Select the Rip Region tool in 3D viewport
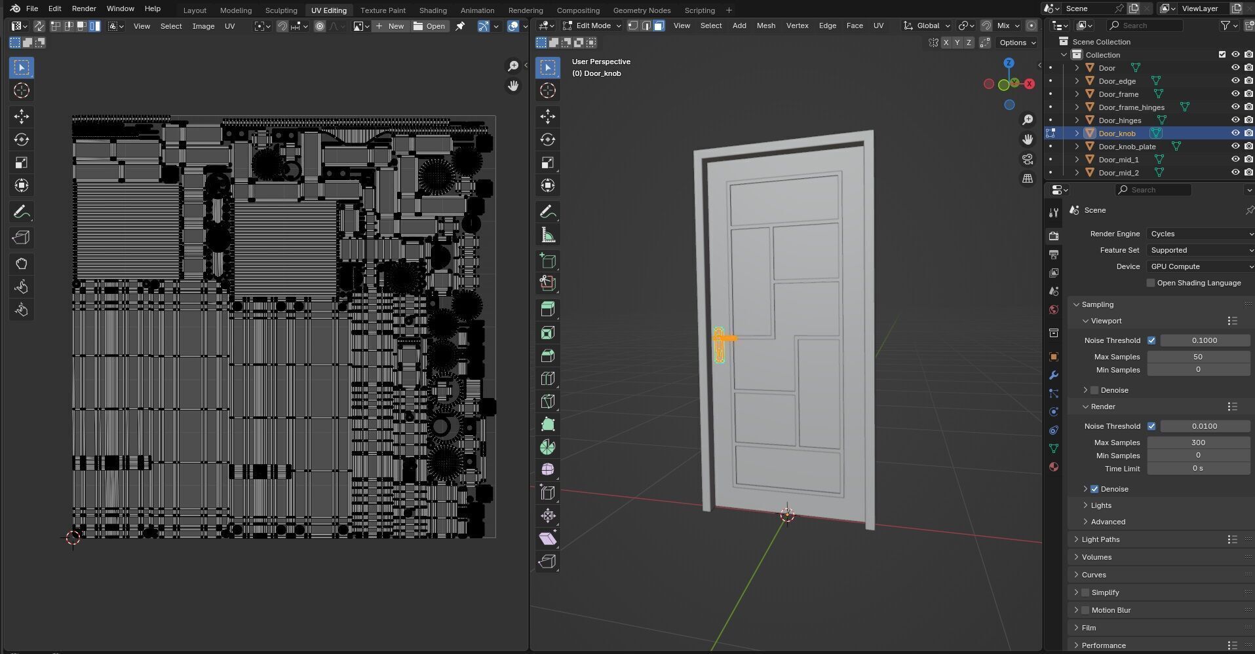The width and height of the screenshot is (1255, 654). pyautogui.click(x=548, y=561)
